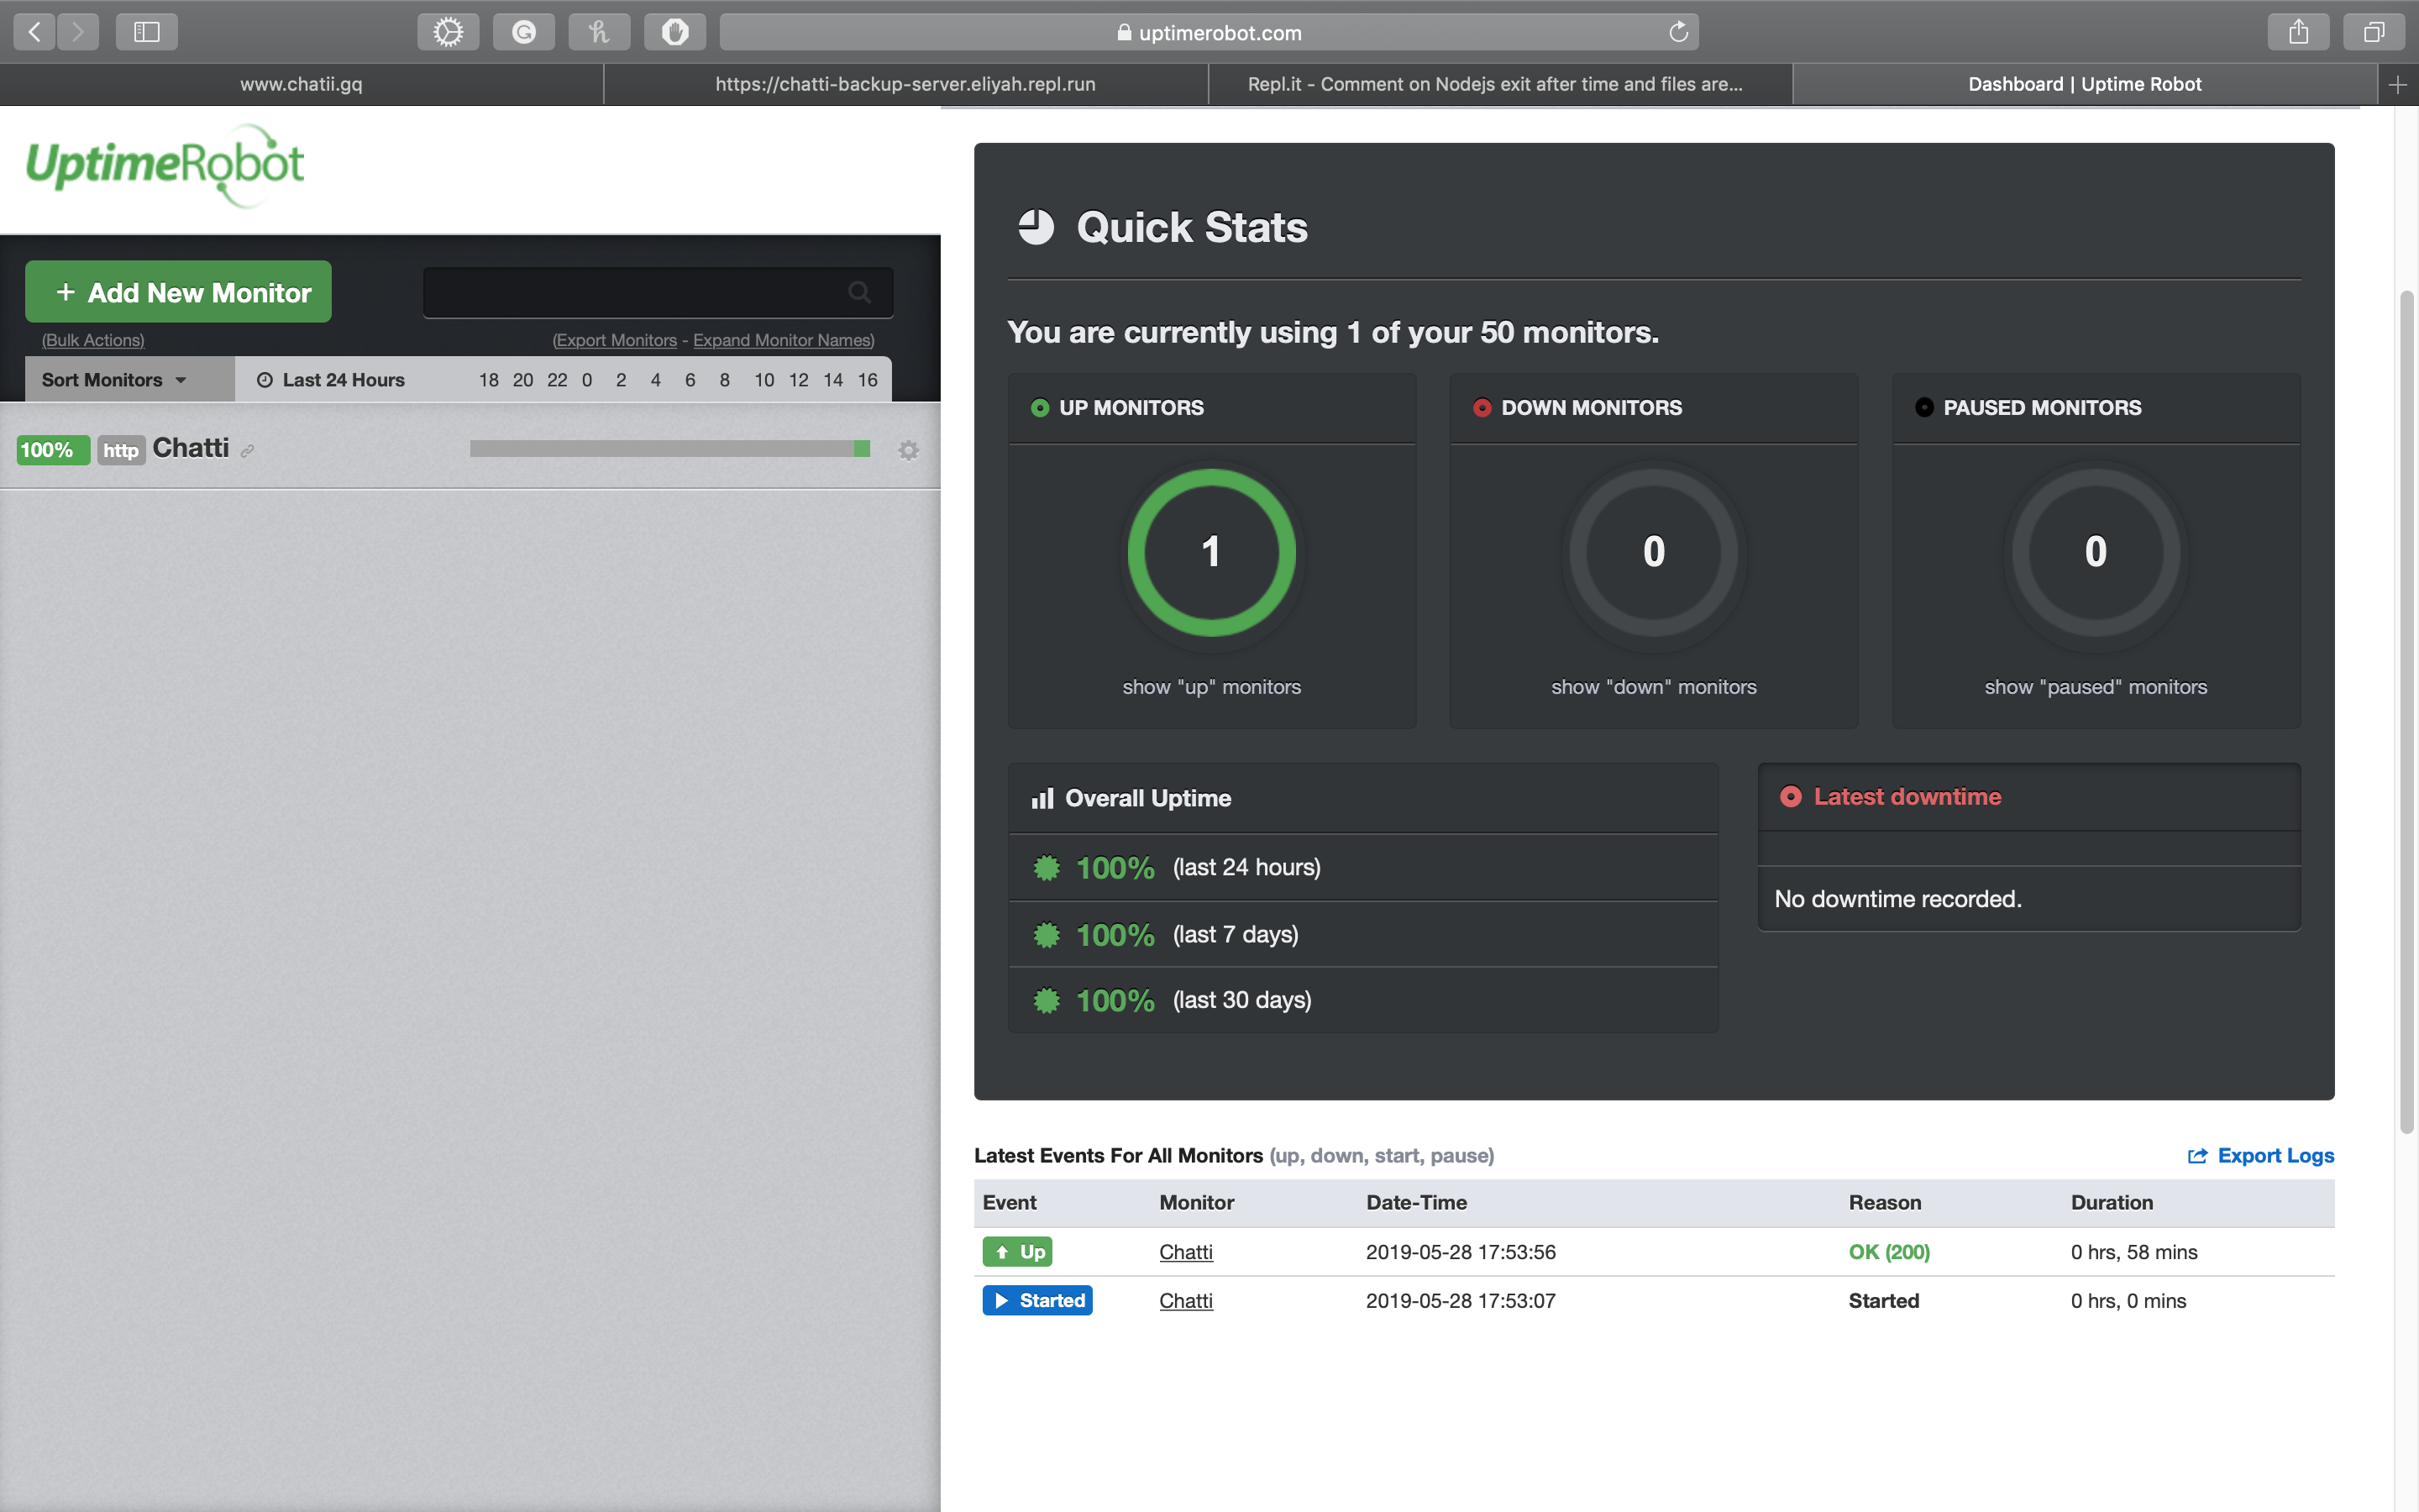Click the up monitors ring showing 1
This screenshot has height=1512, width=2419.
(1211, 552)
